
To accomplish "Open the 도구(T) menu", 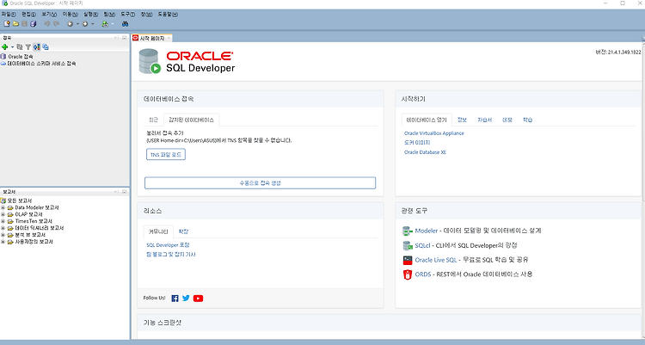I will click(x=127, y=15).
